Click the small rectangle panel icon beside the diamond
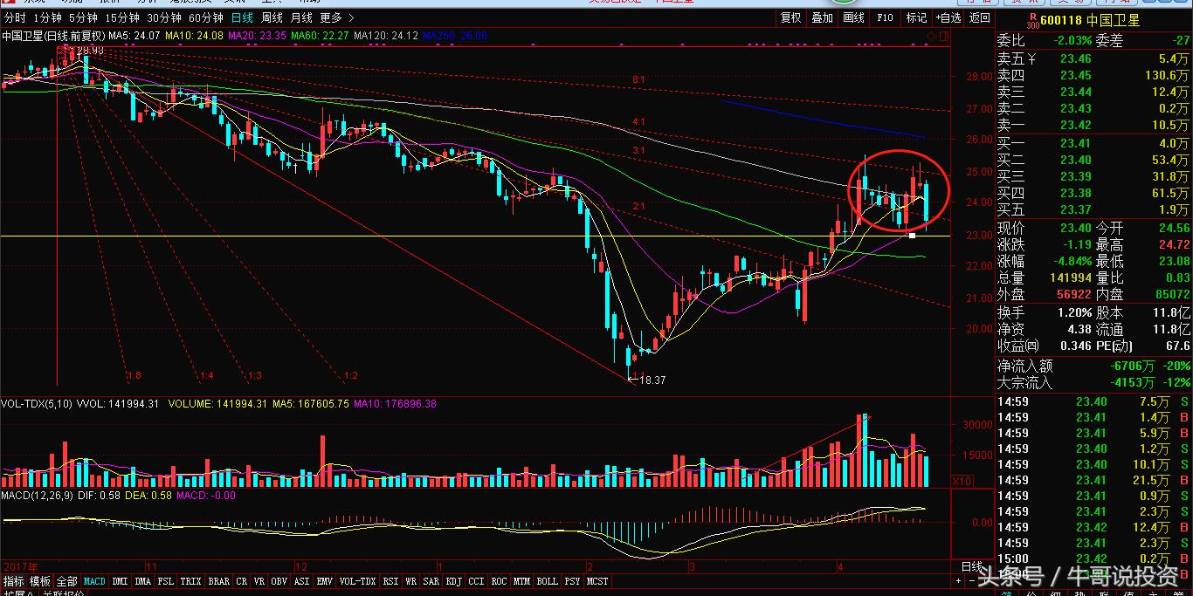The height and width of the screenshot is (596, 1193). point(943,36)
